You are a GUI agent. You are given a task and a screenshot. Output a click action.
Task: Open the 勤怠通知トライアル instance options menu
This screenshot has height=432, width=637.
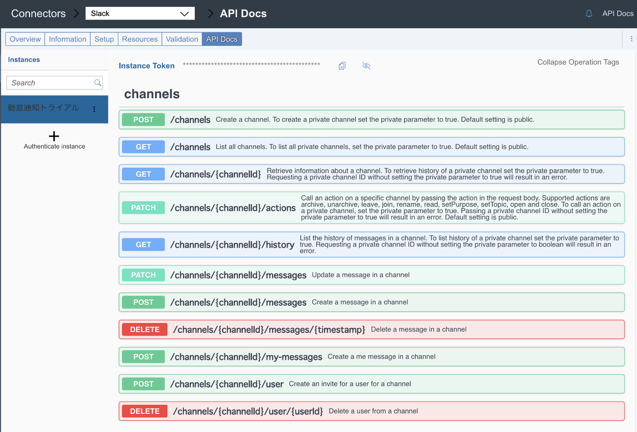pos(94,109)
